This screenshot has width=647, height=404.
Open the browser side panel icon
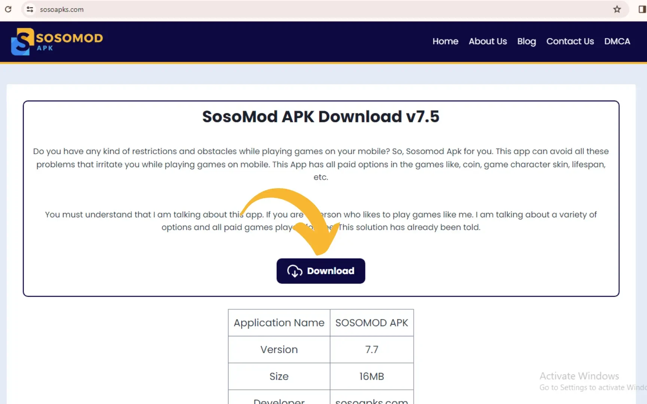(642, 9)
